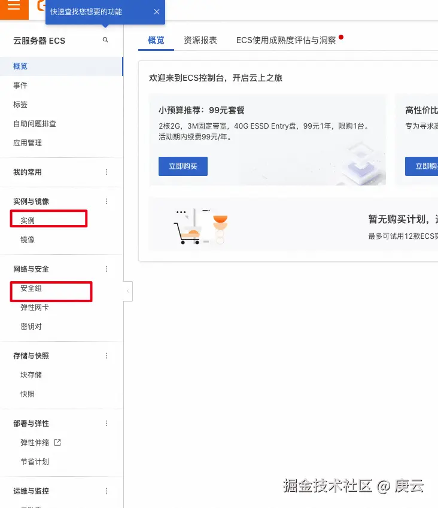Viewport: 438px width, 508px height.
Task: Open 块存储 under 存储与快照
Action: tap(31, 375)
